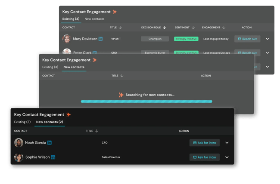The image size is (280, 184).
Task: Sort by Title arrow in front panel
Action: (x=97, y=131)
